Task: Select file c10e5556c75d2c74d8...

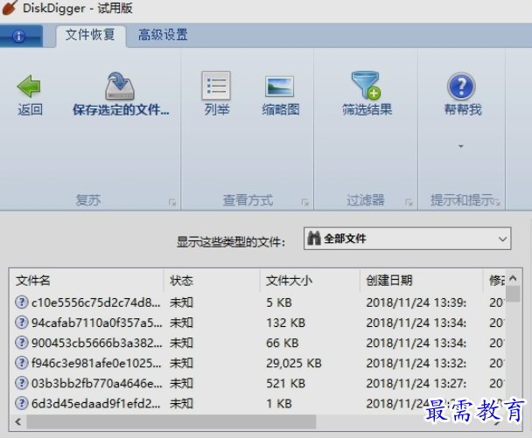Action: tap(95, 302)
